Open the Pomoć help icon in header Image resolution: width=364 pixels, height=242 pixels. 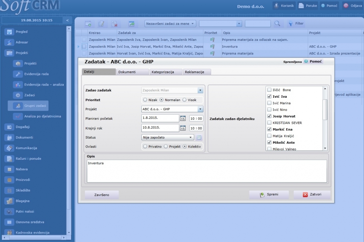tap(323, 6)
